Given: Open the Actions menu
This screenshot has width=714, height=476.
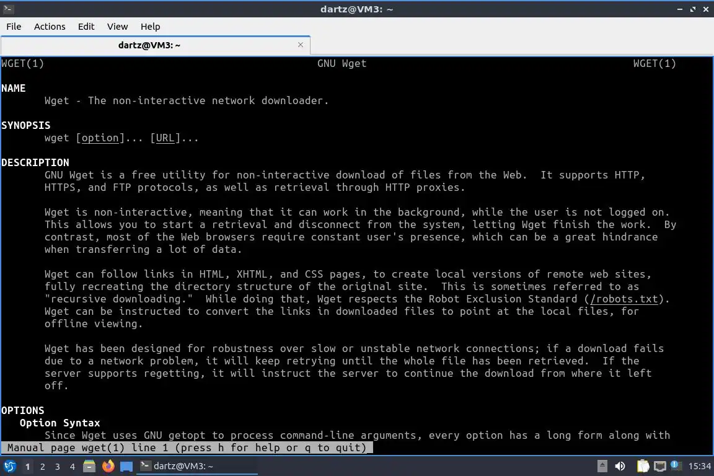Looking at the screenshot, I should (50, 27).
